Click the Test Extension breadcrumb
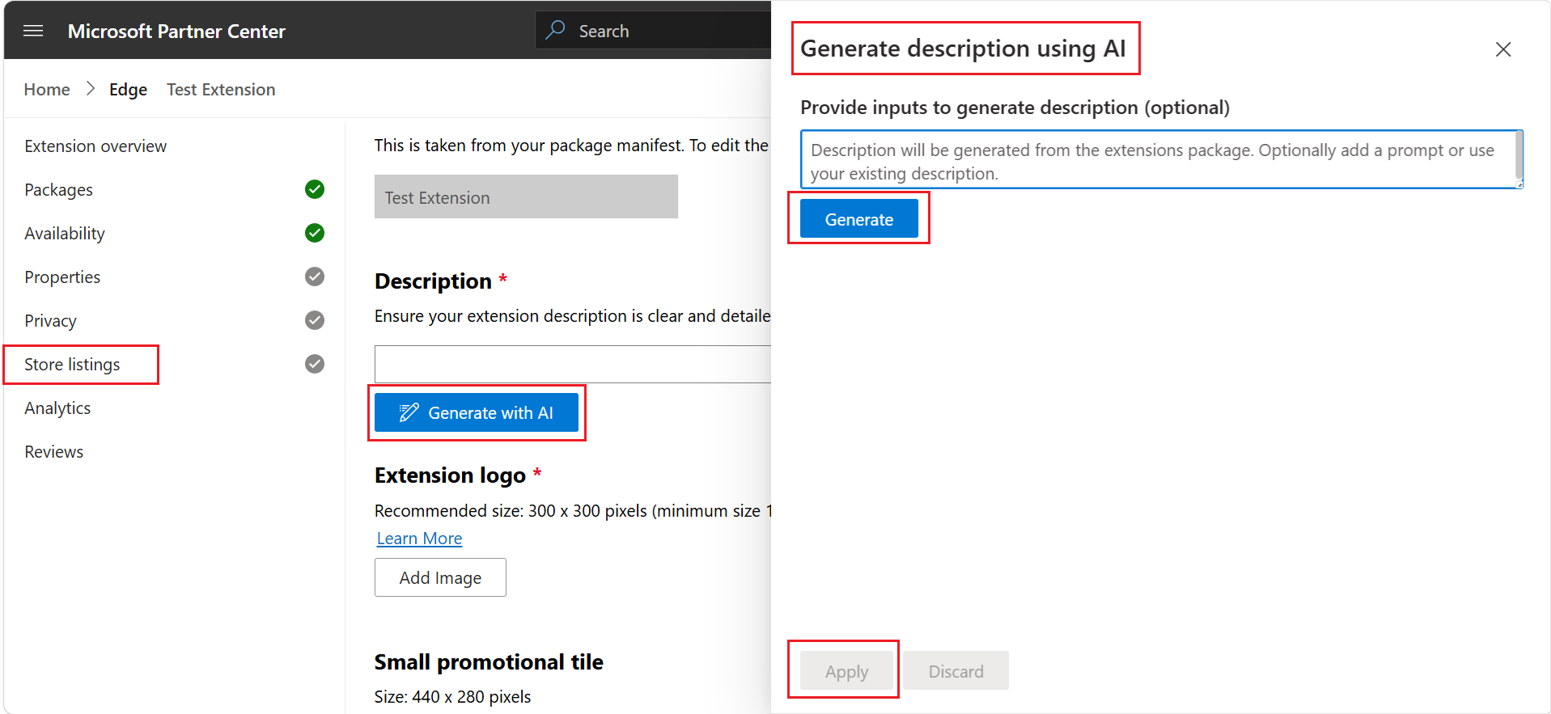 [221, 90]
